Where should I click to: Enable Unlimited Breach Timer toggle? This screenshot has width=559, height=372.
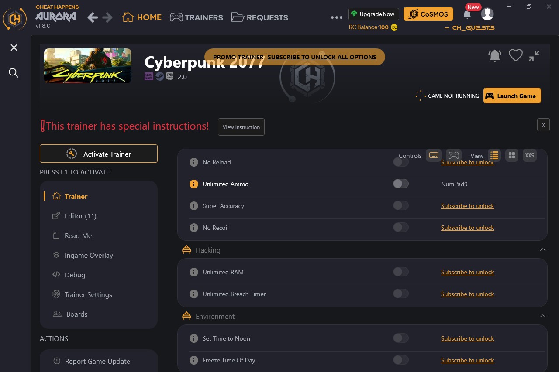[x=401, y=294]
